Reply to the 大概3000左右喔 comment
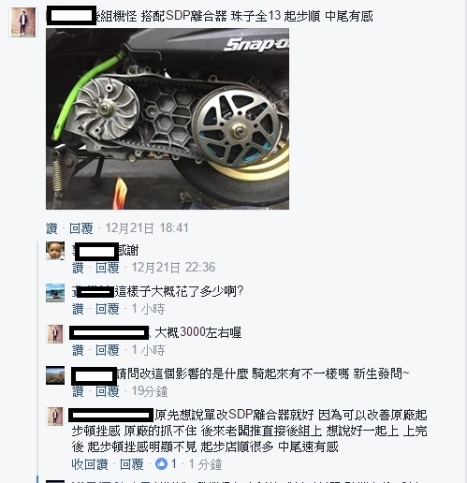The width and height of the screenshot is (467, 483). coord(108,350)
